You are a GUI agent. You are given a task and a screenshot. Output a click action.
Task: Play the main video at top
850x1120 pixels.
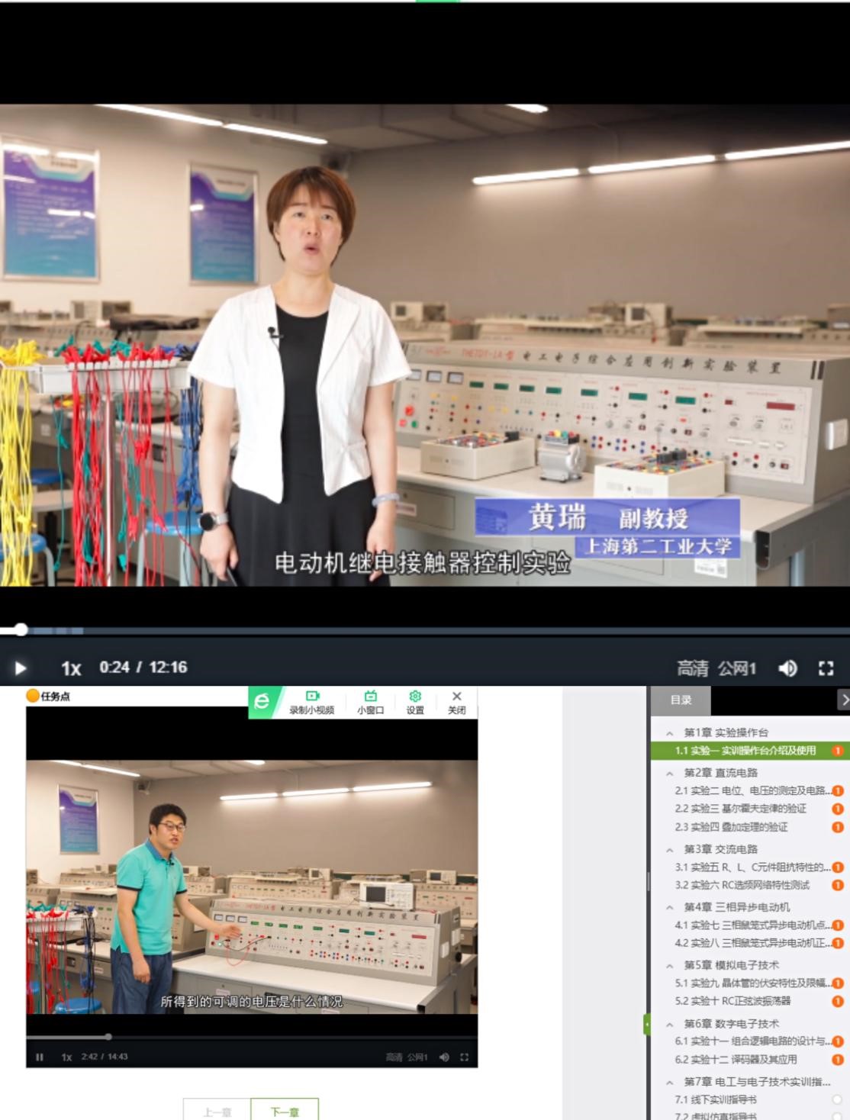[21, 668]
